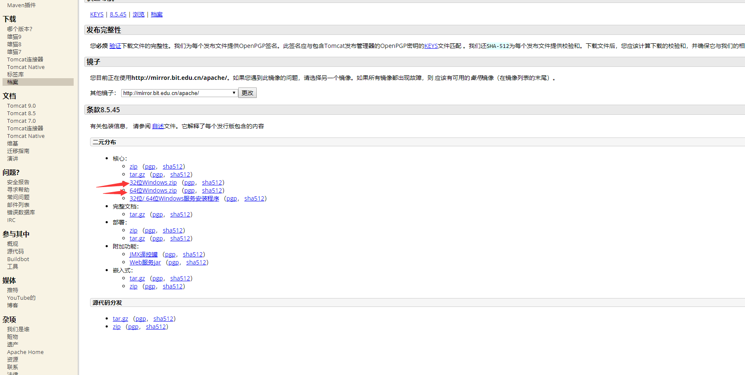
Task: Open 资源 in the sidebar
Action: (13, 359)
